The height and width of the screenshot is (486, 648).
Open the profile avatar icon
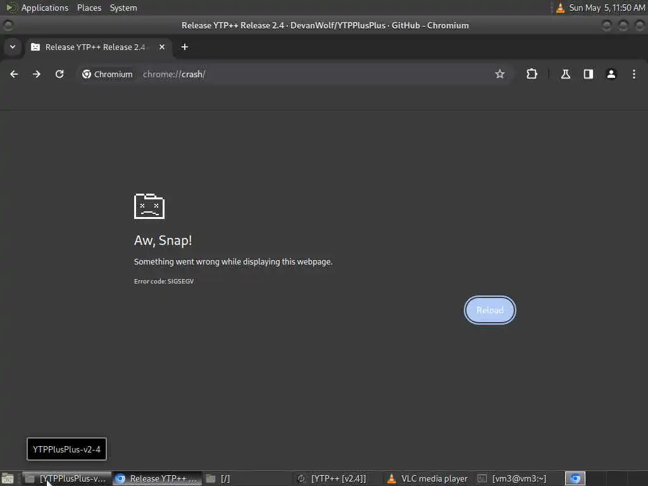tap(611, 74)
